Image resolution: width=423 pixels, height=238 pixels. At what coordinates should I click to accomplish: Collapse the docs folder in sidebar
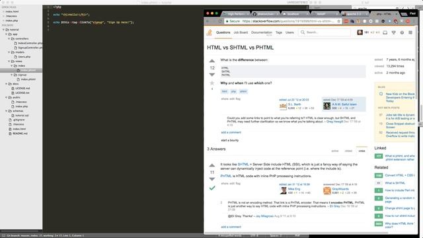coord(6,84)
